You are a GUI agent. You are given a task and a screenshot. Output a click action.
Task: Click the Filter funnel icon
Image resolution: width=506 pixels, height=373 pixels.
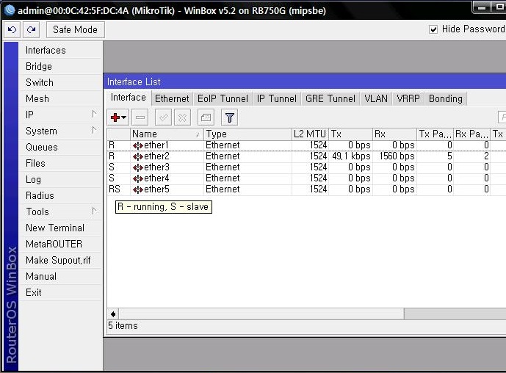[229, 117]
